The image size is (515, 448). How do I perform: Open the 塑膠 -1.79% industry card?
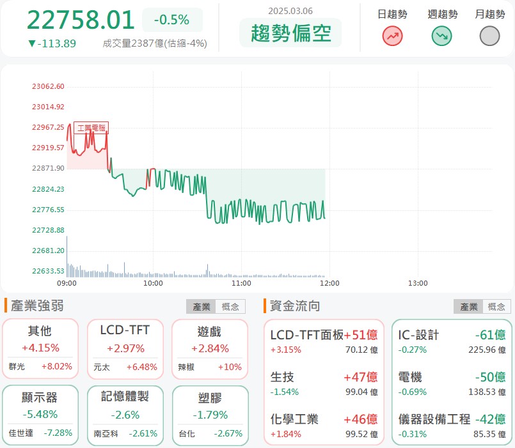click(x=210, y=415)
